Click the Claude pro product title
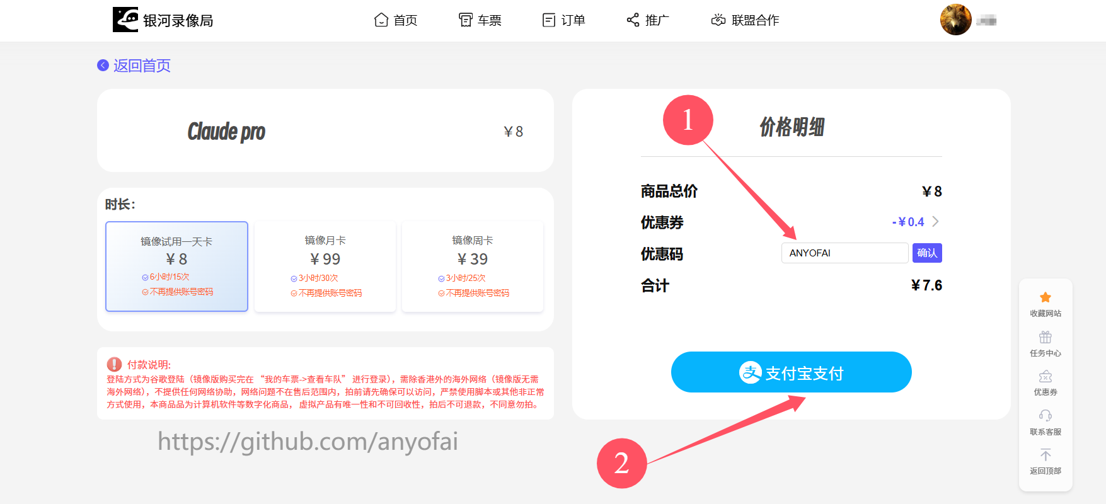 coord(226,131)
